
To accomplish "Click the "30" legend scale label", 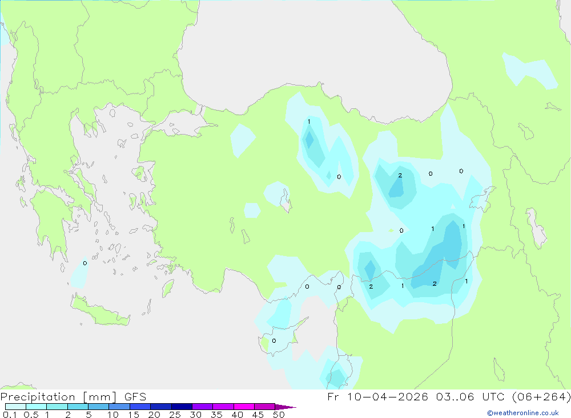I will point(196,415).
